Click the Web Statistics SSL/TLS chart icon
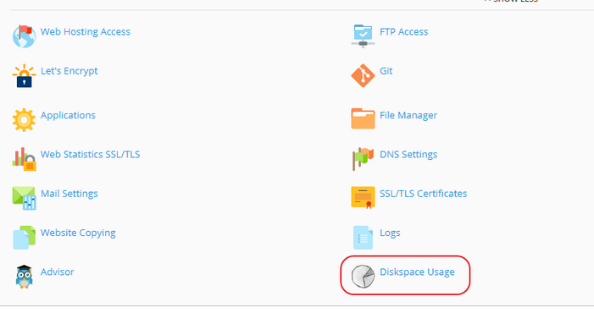Image resolution: width=594 pixels, height=313 pixels. (x=24, y=159)
